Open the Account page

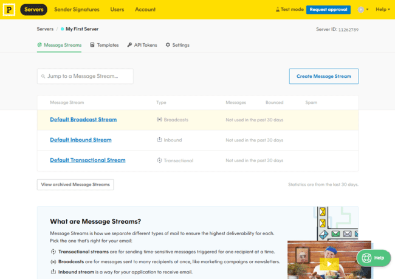[145, 10]
